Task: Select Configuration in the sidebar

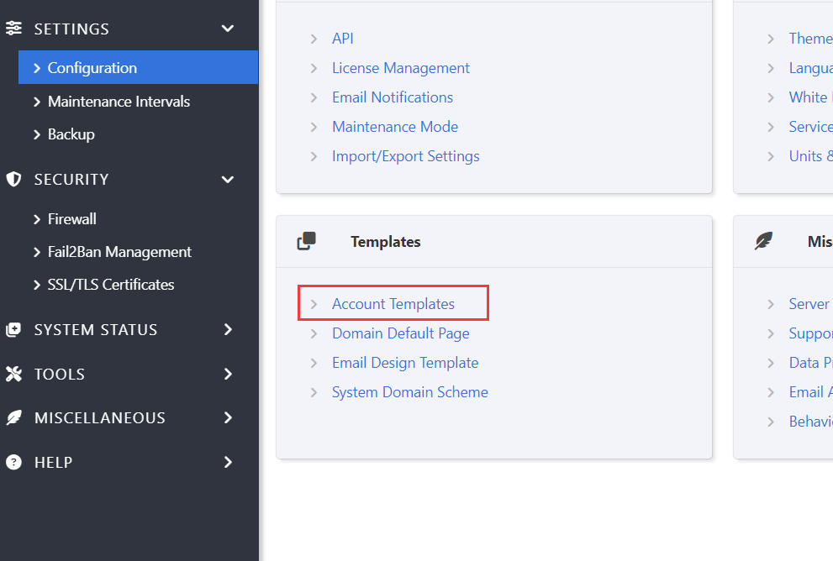Action: tap(92, 68)
